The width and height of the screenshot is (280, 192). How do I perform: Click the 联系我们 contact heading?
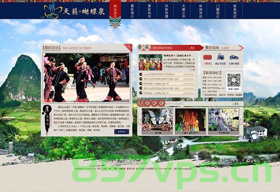click(x=212, y=72)
